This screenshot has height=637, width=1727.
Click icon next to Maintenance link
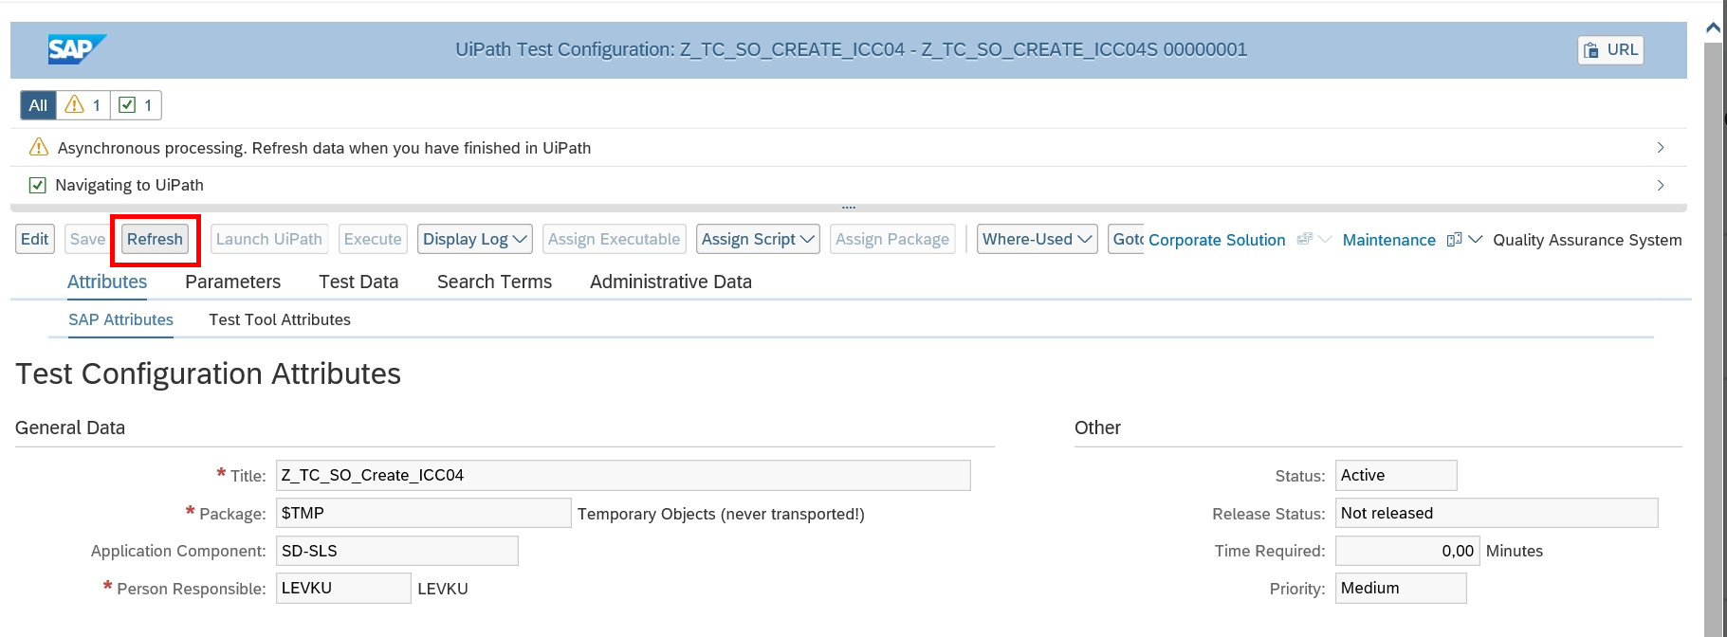[x=1454, y=240]
